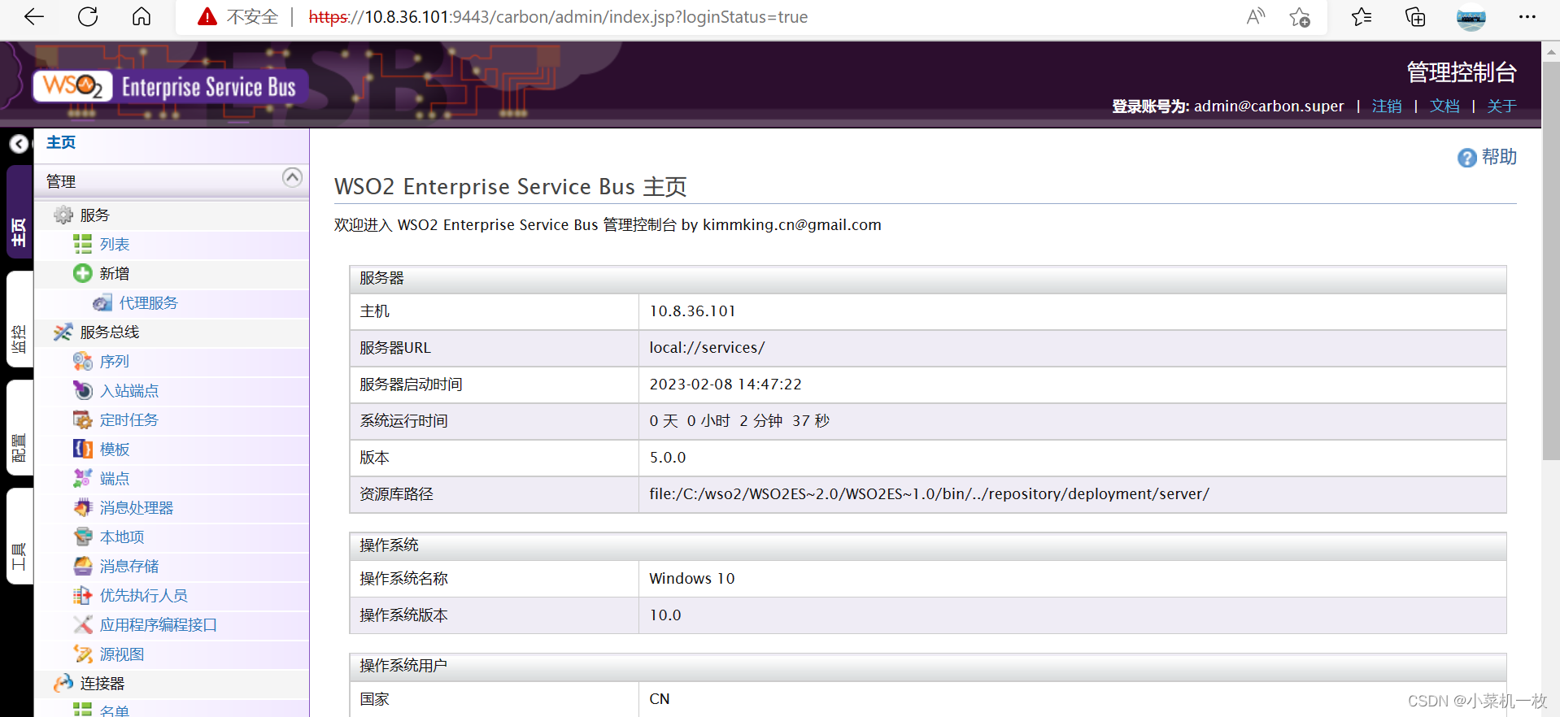Click the not-secure warning icon
1560x717 pixels.
(207, 17)
